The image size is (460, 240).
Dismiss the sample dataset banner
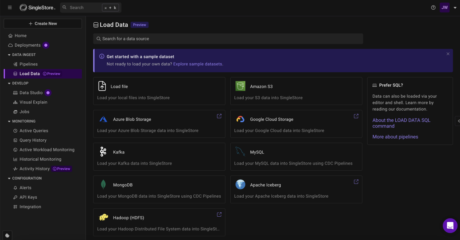coord(448,54)
